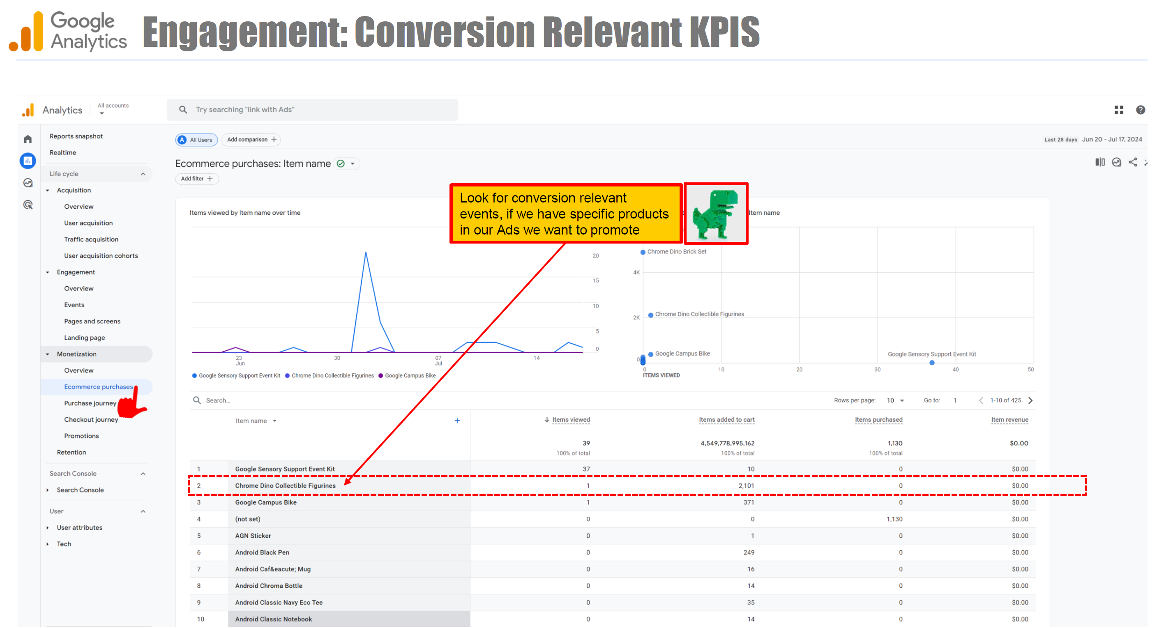Click the Add comparison button
This screenshot has width=1157, height=628.
(251, 140)
